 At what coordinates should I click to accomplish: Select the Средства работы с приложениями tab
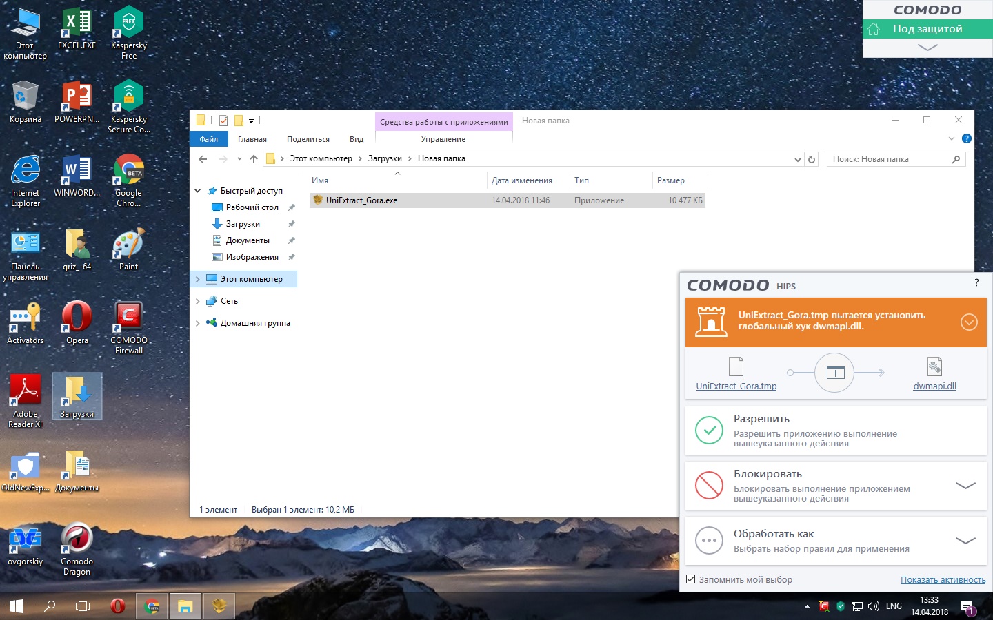pyautogui.click(x=444, y=122)
